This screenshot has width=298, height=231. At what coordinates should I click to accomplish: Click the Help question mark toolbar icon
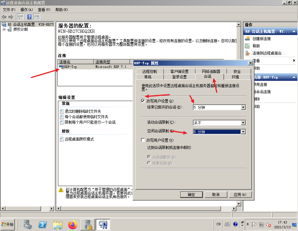click(29, 17)
